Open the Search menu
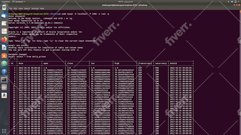The image size is (241, 135). click(x=27, y=8)
